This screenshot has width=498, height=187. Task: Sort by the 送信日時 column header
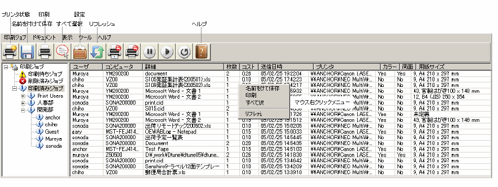pyautogui.click(x=286, y=67)
